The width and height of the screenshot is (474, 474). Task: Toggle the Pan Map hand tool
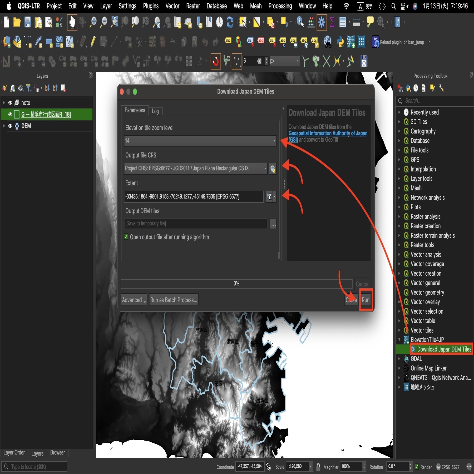[x=72, y=22]
